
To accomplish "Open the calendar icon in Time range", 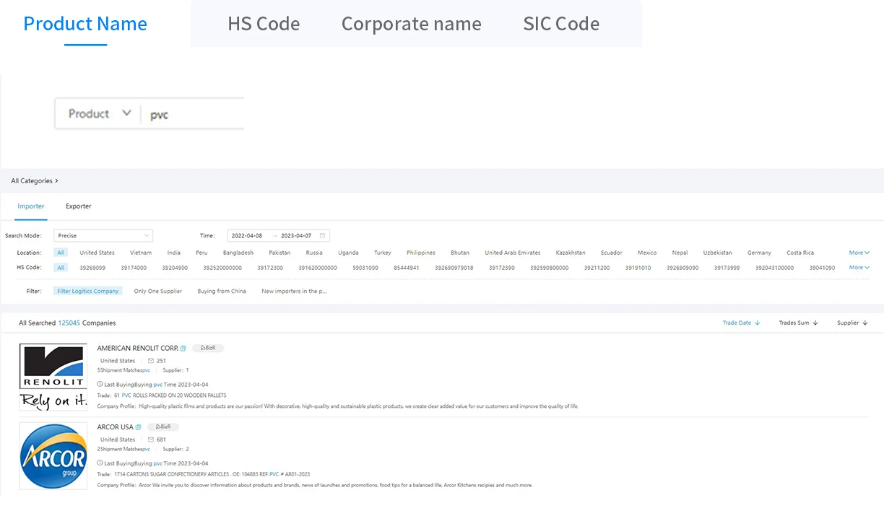I will tap(322, 236).
